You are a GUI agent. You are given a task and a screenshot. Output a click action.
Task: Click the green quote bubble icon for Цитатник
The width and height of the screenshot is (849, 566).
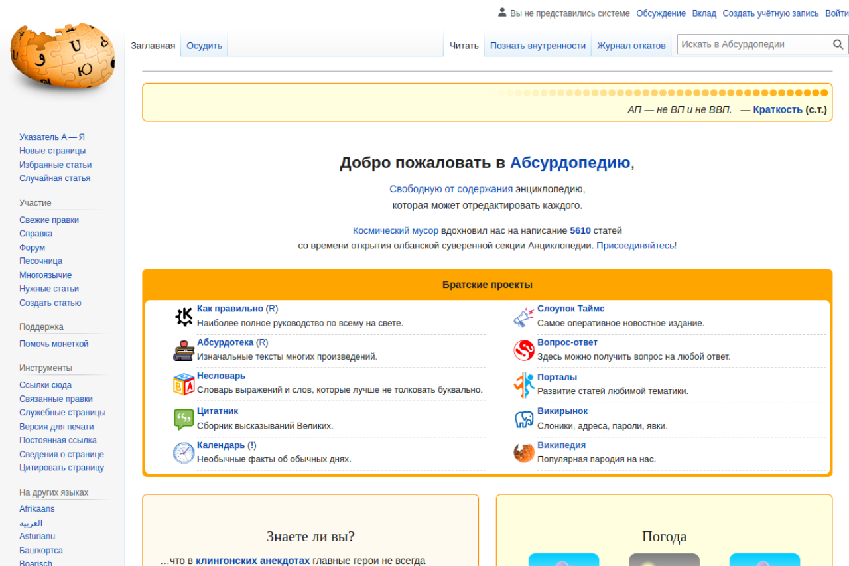[184, 419]
